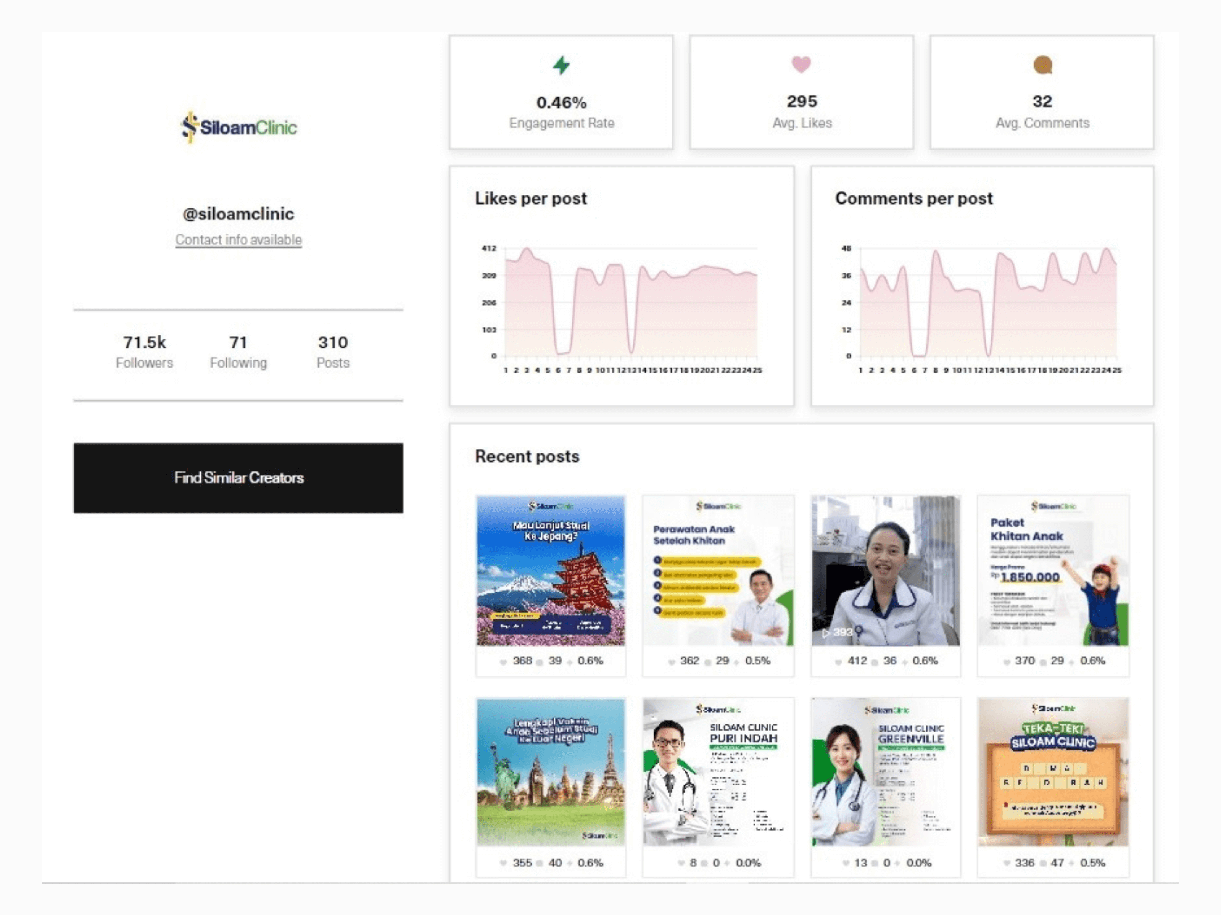1221x916 pixels.
Task: Click the 0.5% rate under Perawatan Anak post
Action: [x=758, y=661]
